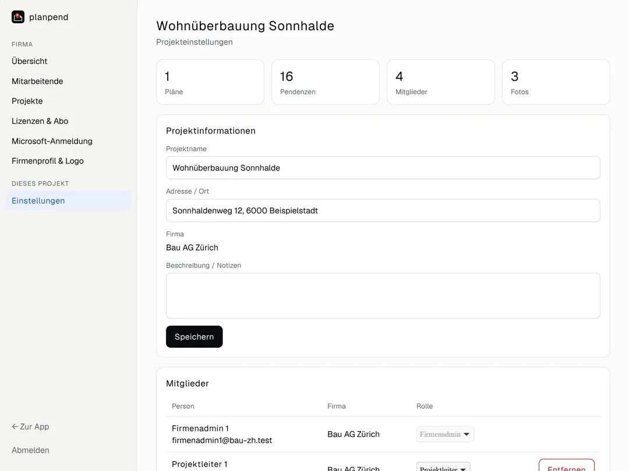The image size is (629, 471).
Task: Open Firmenprofil & Logo settings
Action: [47, 161]
